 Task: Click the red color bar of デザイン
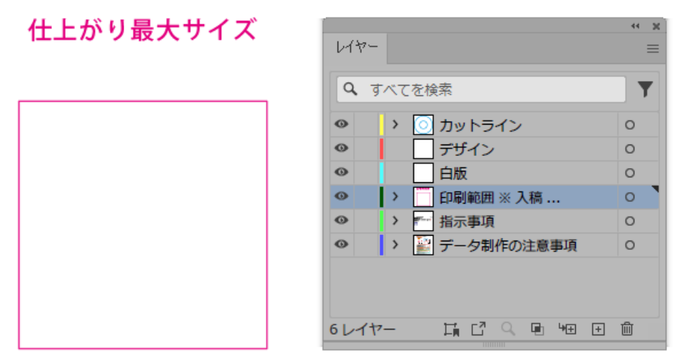tap(381, 149)
